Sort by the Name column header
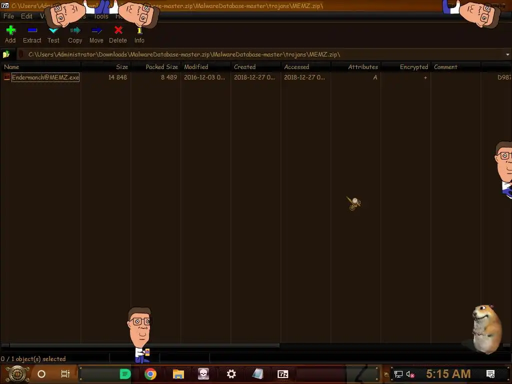 (40, 66)
